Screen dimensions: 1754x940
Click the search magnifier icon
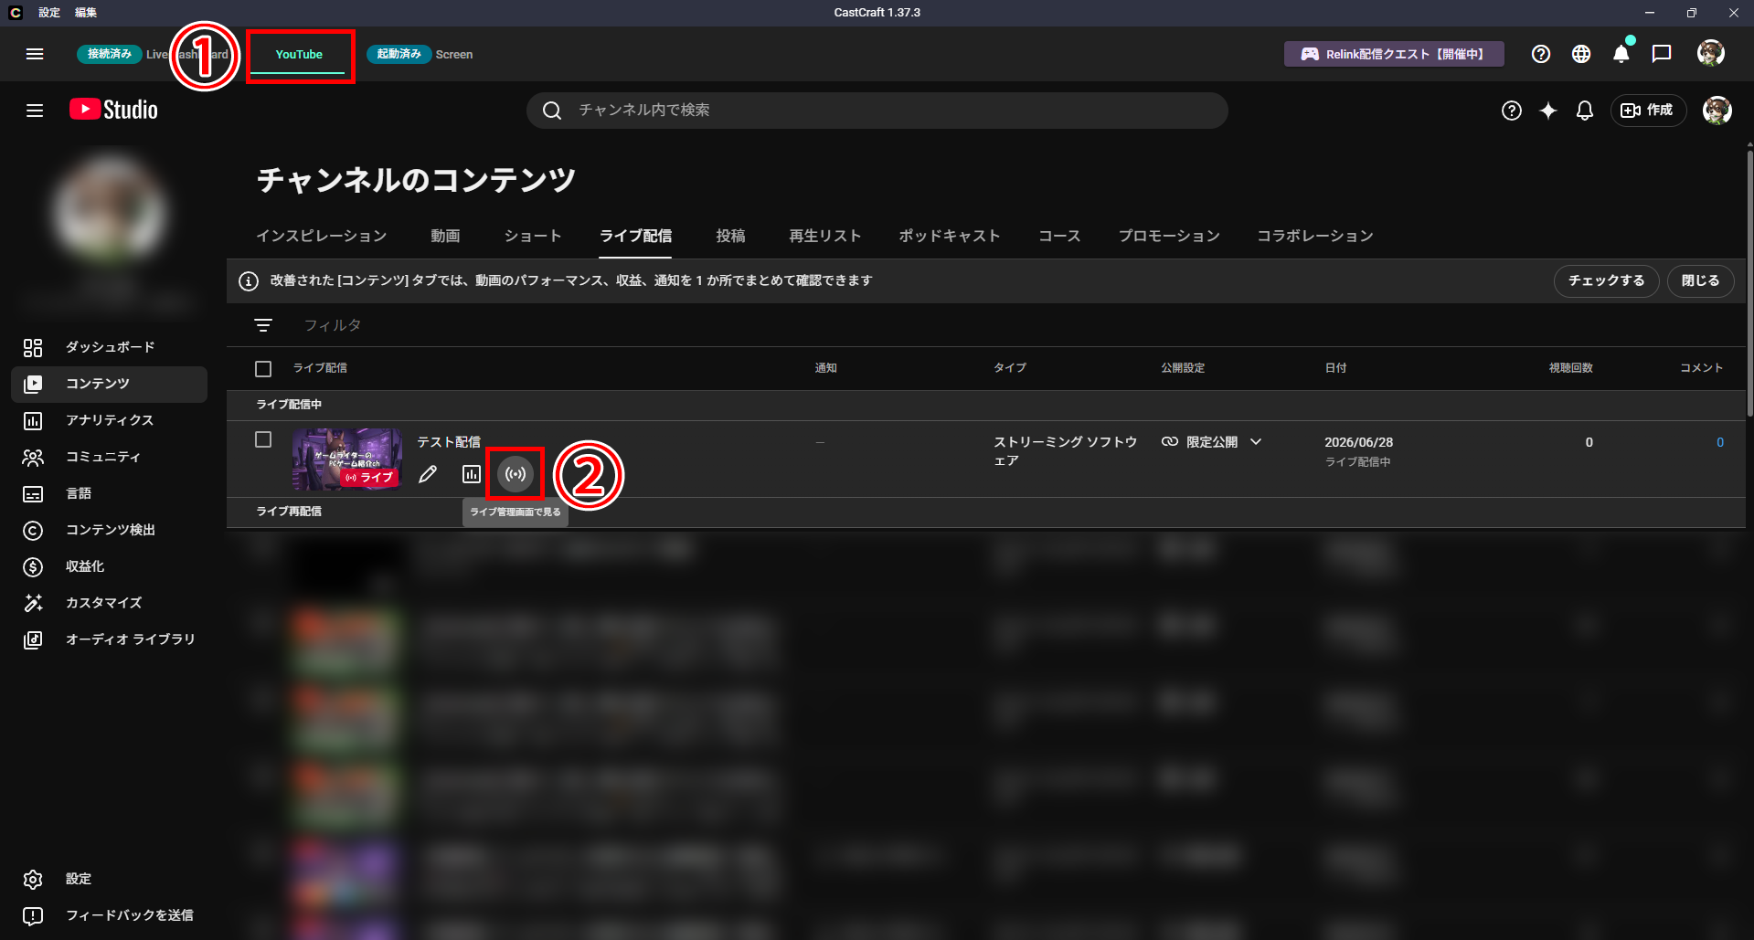pyautogui.click(x=552, y=111)
